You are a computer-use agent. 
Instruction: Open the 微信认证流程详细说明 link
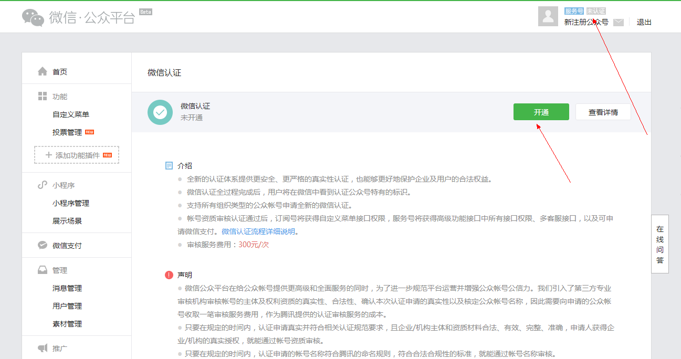pos(258,231)
